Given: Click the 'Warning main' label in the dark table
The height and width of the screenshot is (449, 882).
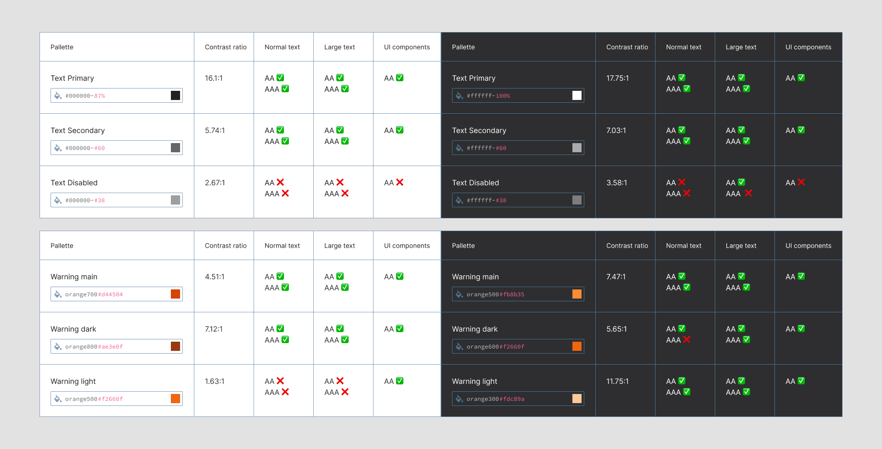Looking at the screenshot, I should pyautogui.click(x=475, y=277).
